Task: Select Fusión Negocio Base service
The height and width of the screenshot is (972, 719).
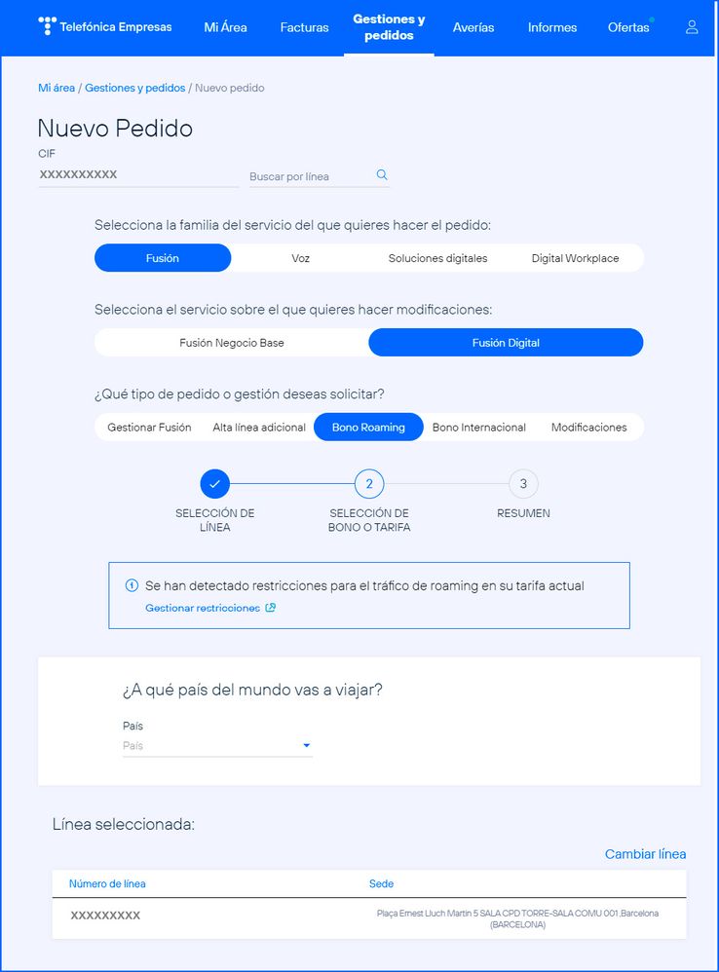Action: coord(232,343)
